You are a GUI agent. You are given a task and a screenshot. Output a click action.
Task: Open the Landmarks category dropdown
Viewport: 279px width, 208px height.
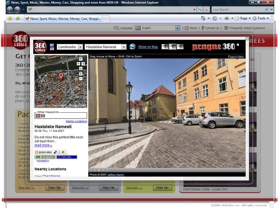point(70,47)
